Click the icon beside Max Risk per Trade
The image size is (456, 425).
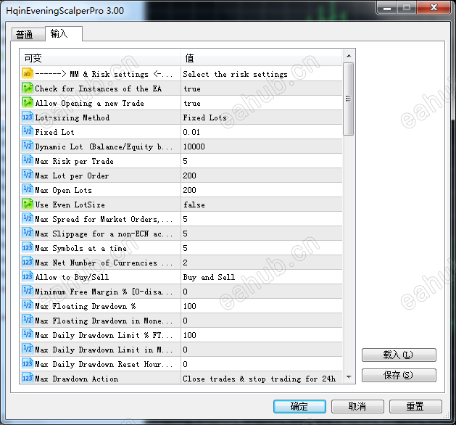point(28,161)
